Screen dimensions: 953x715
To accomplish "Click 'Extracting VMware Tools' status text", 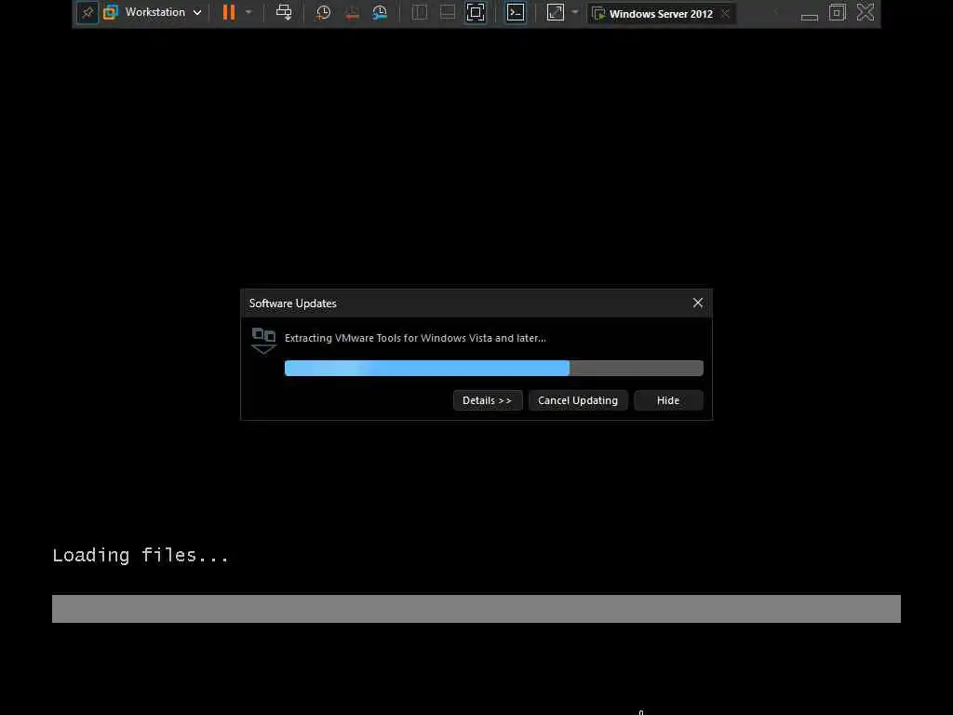I will coord(415,338).
